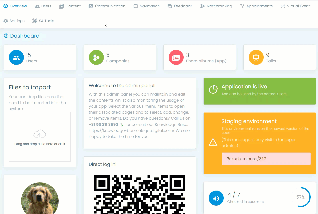This screenshot has width=318, height=214.
Task: Click the Overview dashboard gauge icon
Action: tap(6, 6)
